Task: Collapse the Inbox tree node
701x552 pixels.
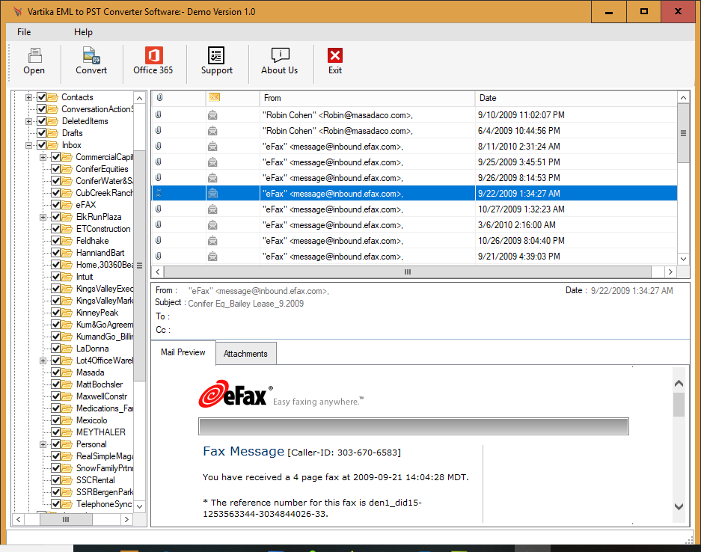Action: coord(28,145)
